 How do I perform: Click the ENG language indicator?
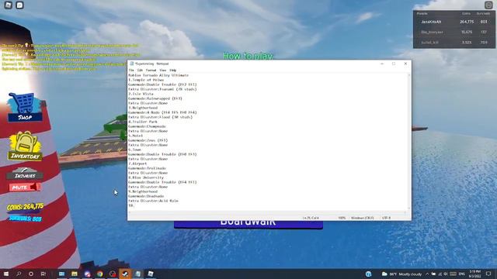pos(462,274)
